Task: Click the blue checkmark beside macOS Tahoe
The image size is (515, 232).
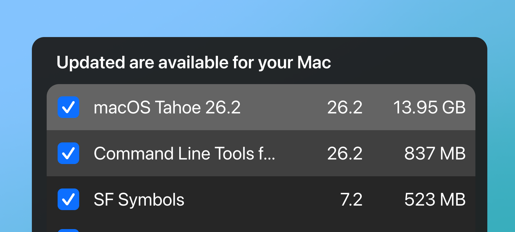Action: coord(68,107)
